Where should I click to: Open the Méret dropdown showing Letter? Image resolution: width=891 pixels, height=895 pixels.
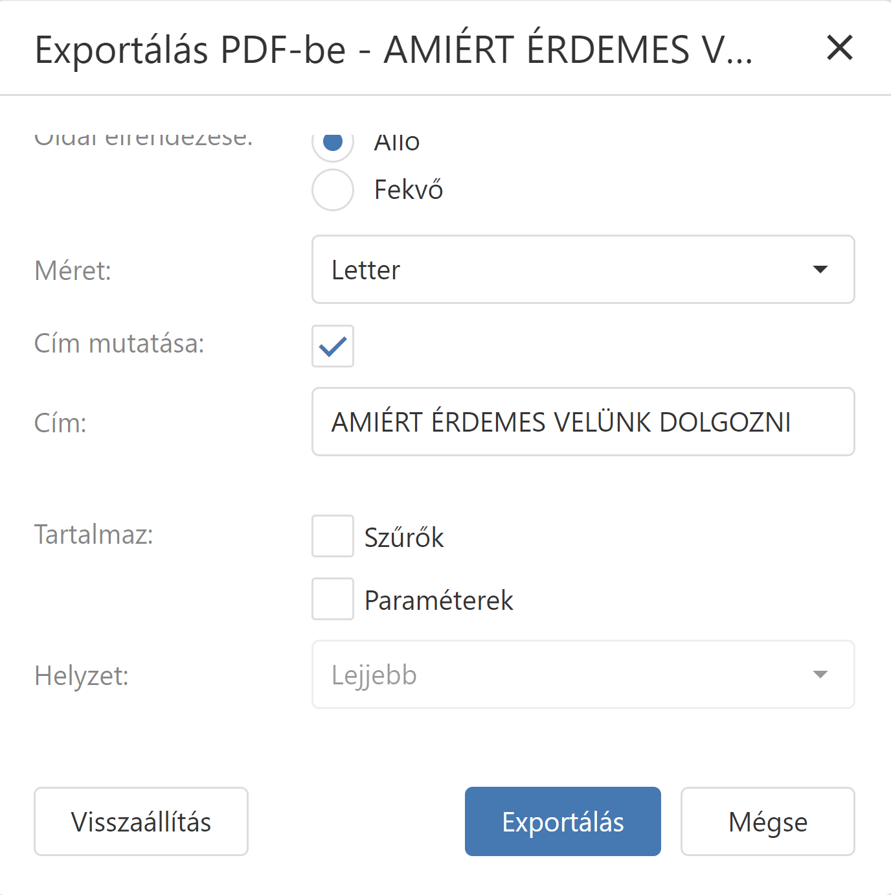tap(583, 270)
